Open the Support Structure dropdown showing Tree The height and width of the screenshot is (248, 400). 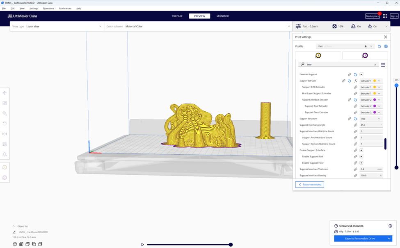[x=371, y=119]
